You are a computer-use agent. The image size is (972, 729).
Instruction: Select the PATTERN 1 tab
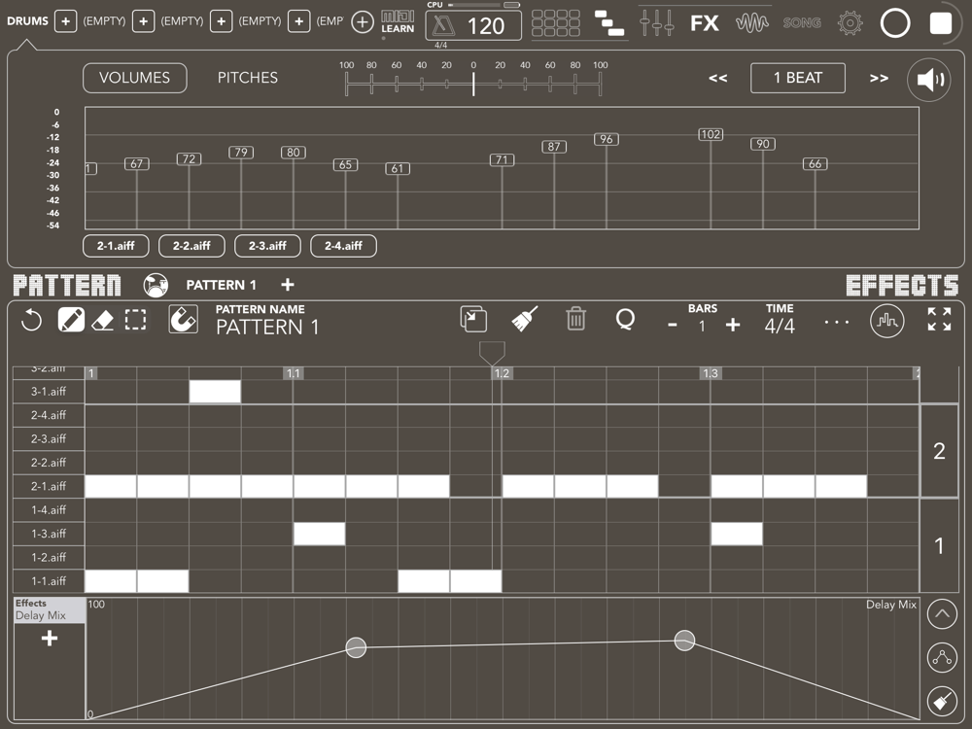(222, 285)
